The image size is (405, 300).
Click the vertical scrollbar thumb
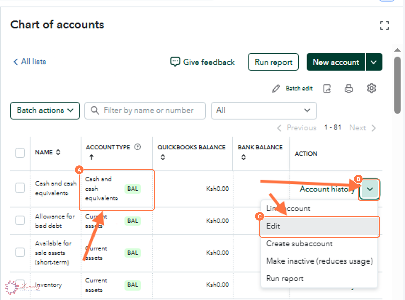click(398, 84)
